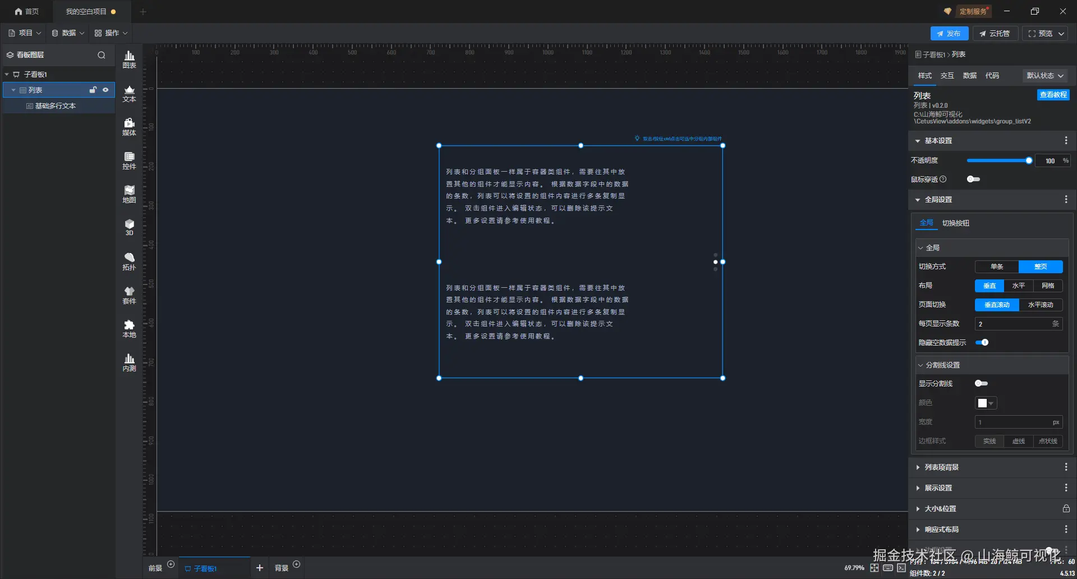
Task: Click the 云托管 button
Action: coord(995,34)
